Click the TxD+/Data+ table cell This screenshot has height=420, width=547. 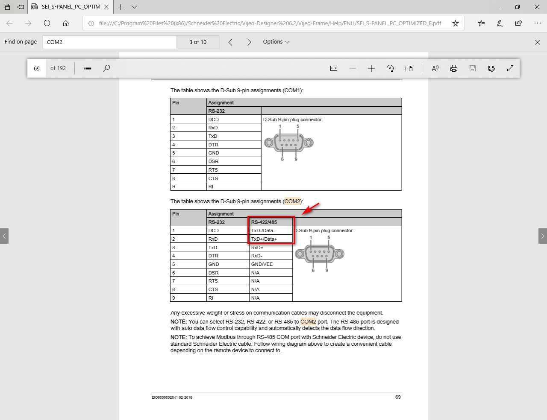[x=271, y=239]
